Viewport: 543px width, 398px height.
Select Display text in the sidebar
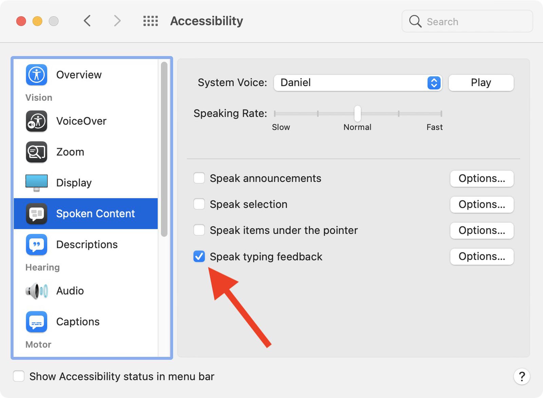pyautogui.click(x=74, y=183)
